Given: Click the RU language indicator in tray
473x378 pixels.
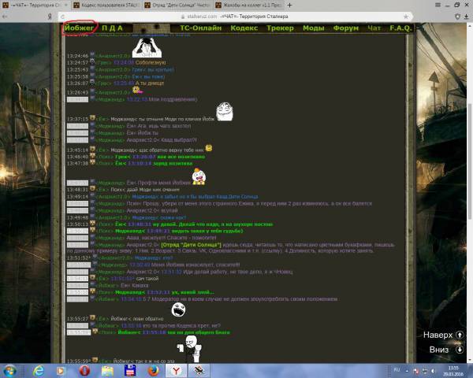Looking at the screenshot, I should (x=397, y=369).
